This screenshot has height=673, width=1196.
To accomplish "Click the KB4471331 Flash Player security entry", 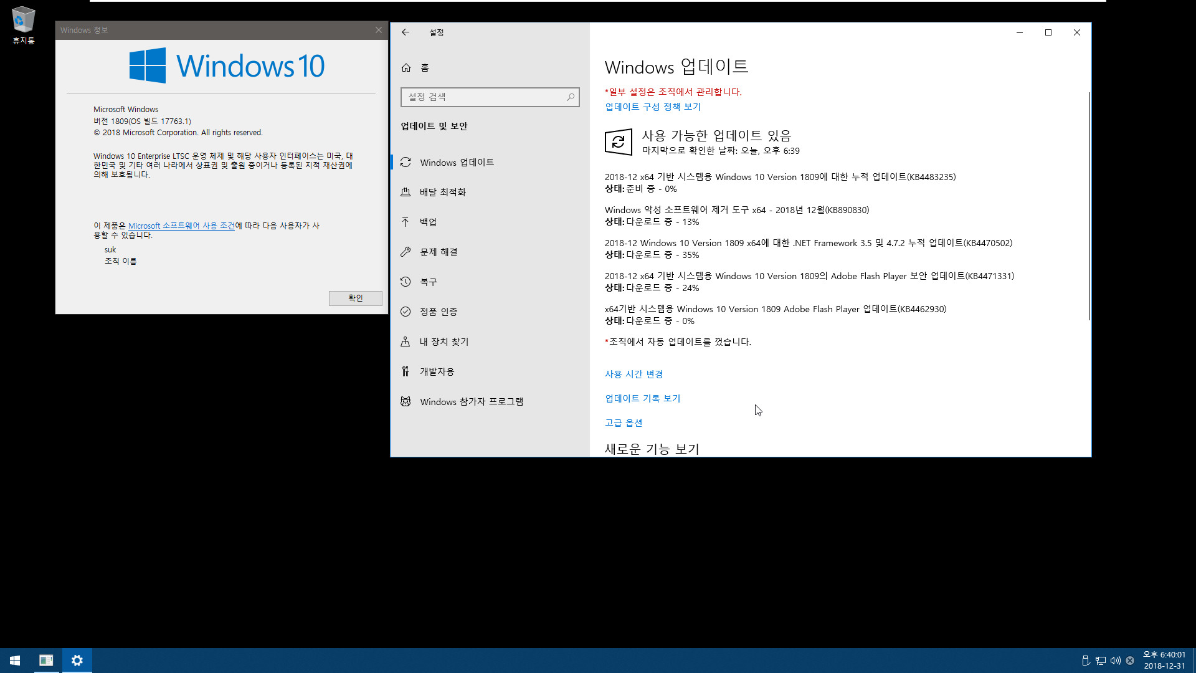I will tap(809, 282).
